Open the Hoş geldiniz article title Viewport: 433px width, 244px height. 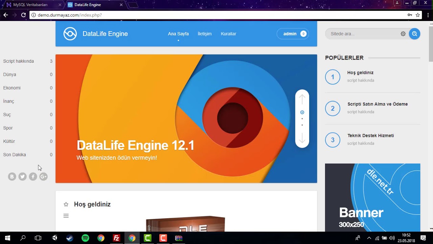(x=92, y=204)
